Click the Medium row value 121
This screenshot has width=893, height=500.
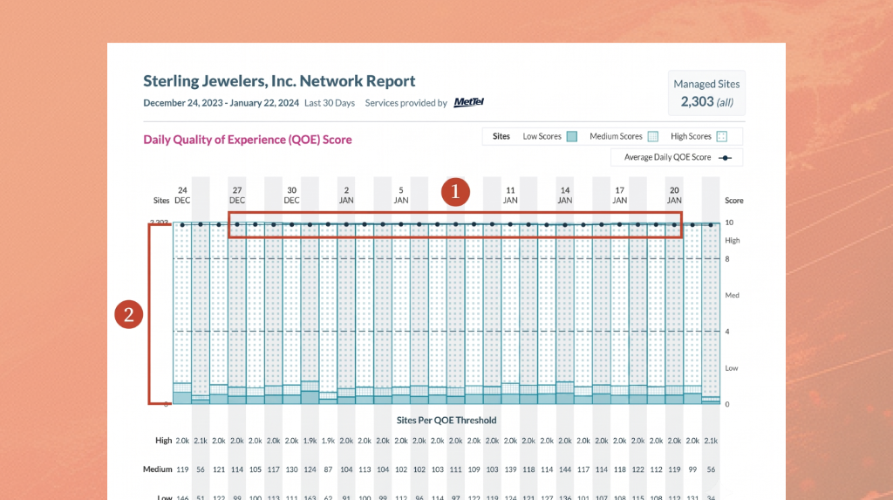click(219, 469)
